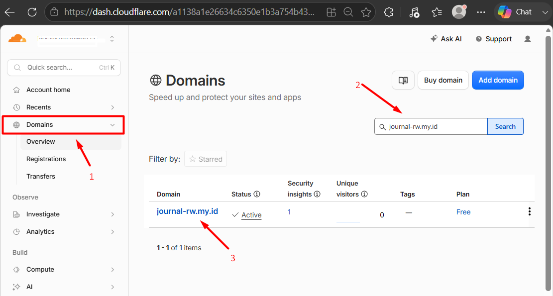This screenshot has width=553, height=296.
Task: Open the Security insights info icon
Action: coord(317,194)
